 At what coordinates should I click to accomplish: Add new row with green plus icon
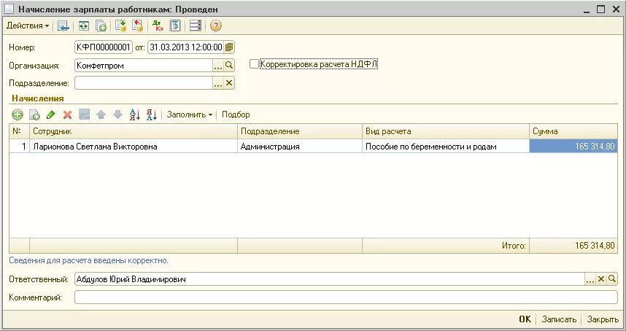[x=18, y=115]
